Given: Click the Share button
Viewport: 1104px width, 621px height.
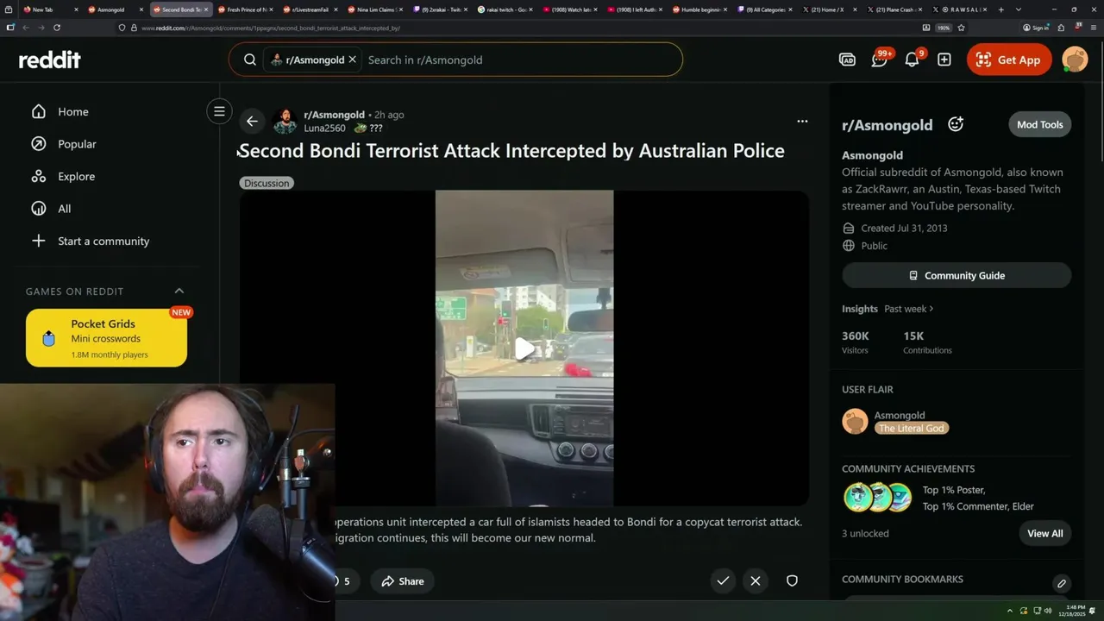Looking at the screenshot, I should tap(402, 581).
